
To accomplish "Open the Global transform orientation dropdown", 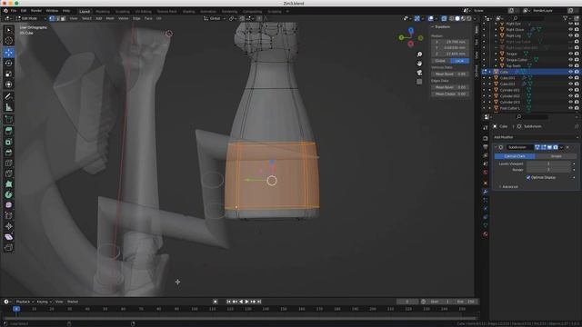I will 215,18.
